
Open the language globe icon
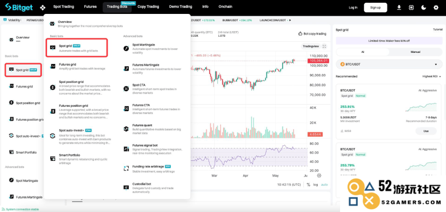411,8
